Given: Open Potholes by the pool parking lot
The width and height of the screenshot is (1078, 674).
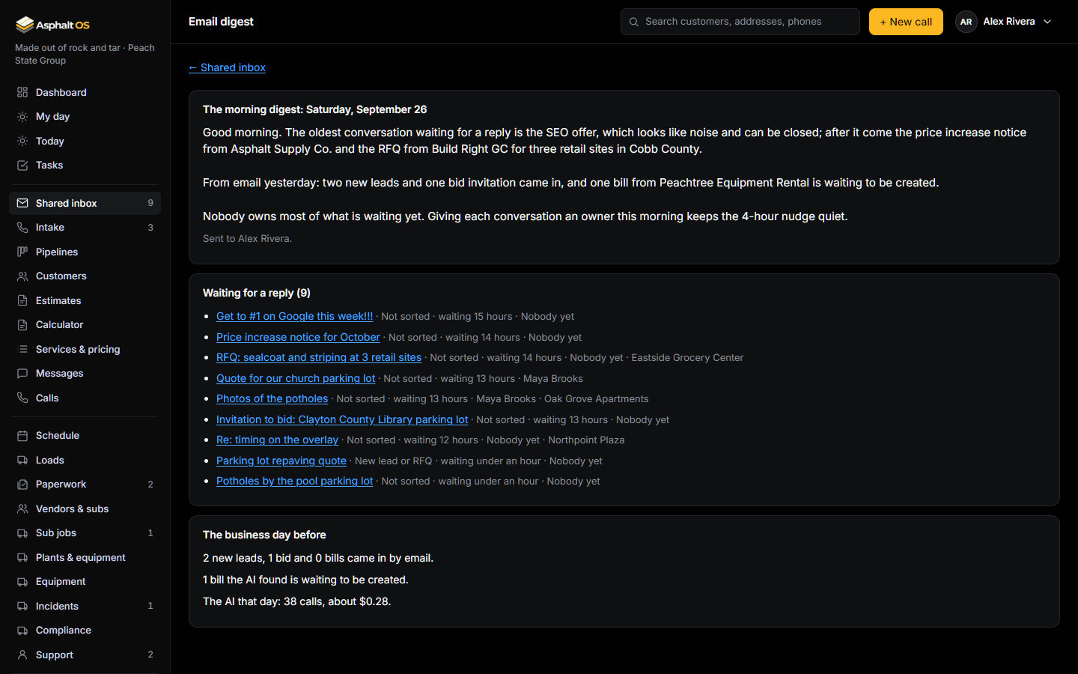Looking at the screenshot, I should tap(294, 481).
